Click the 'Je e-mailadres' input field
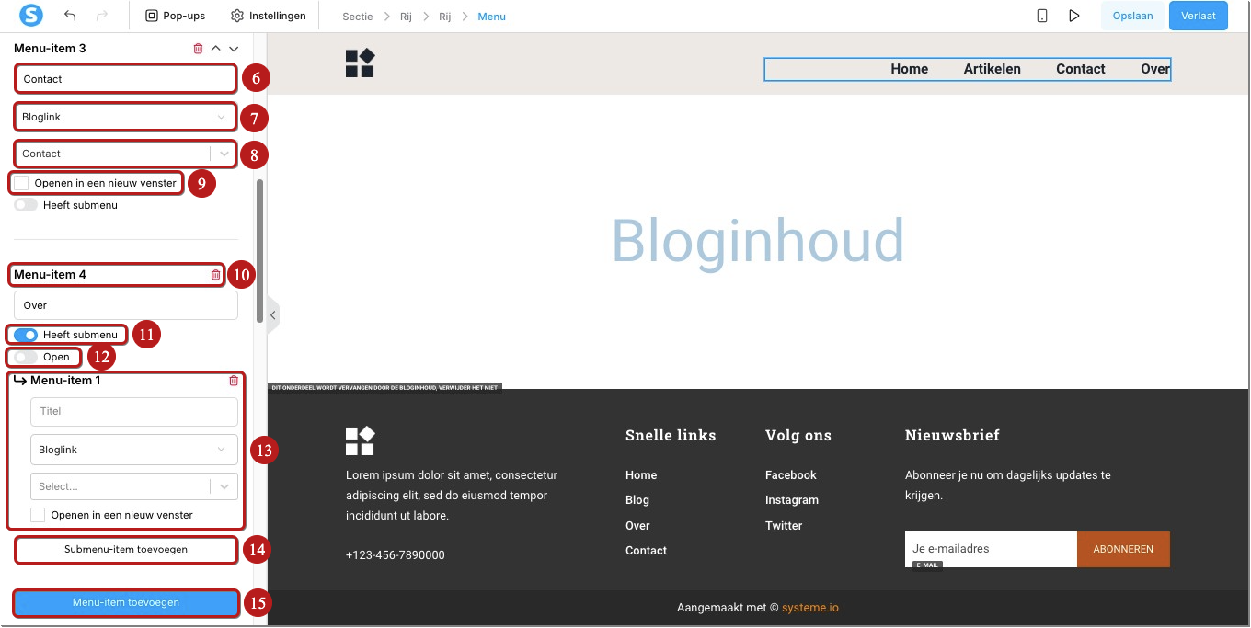Image resolution: width=1251 pixels, height=628 pixels. 991,549
